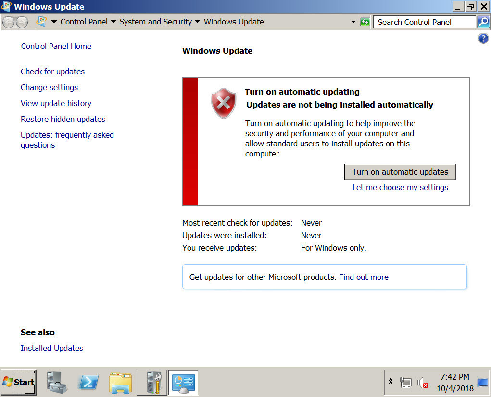491x397 pixels.
Task: Click the red shield warning icon
Action: [x=223, y=103]
